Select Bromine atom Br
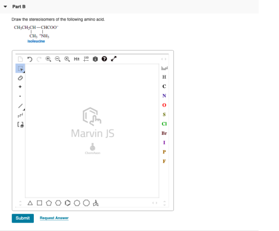Viewport: 279px width, 231px height. (164, 133)
